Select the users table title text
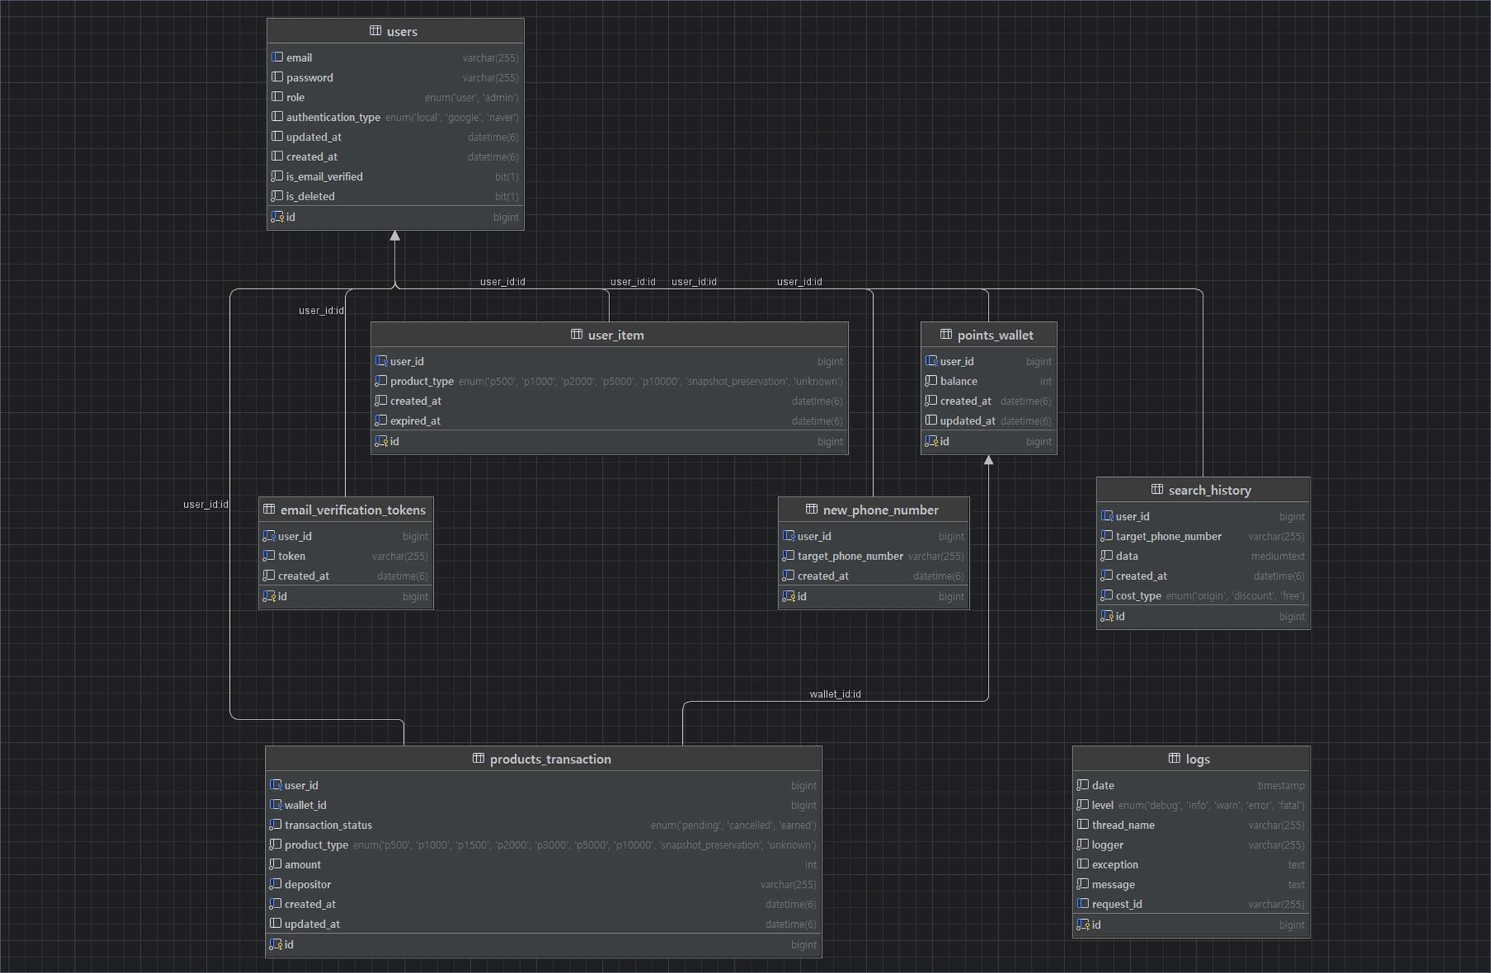This screenshot has width=1491, height=973. (x=401, y=31)
